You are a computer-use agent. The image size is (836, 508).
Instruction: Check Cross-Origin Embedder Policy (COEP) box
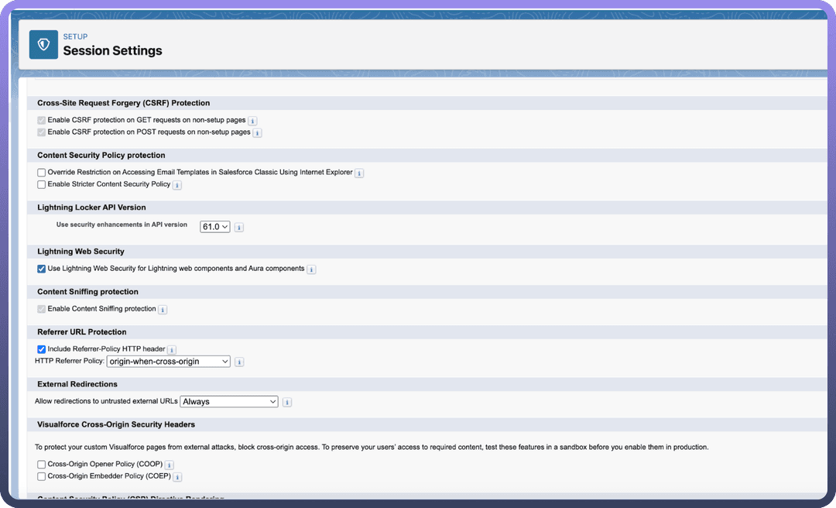pos(42,476)
